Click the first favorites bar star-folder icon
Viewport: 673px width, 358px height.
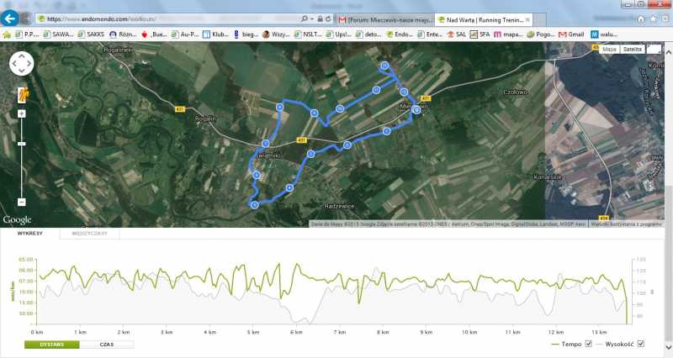coord(7,34)
